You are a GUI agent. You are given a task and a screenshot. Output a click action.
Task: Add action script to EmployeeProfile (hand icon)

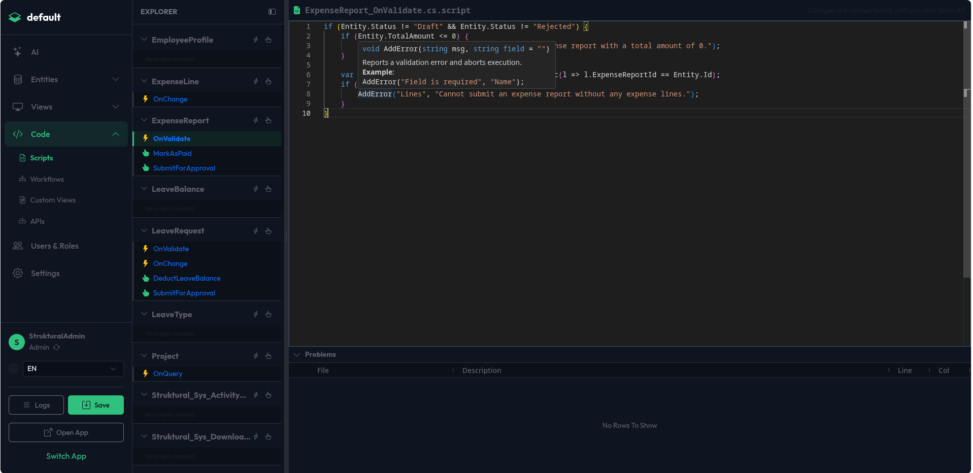click(x=269, y=40)
